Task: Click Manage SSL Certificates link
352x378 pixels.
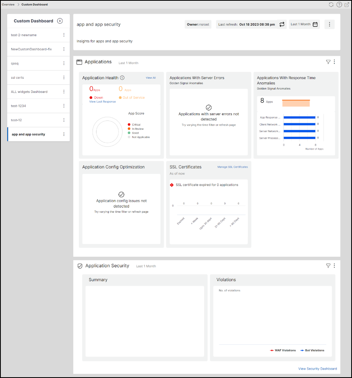Action: pyautogui.click(x=233, y=167)
